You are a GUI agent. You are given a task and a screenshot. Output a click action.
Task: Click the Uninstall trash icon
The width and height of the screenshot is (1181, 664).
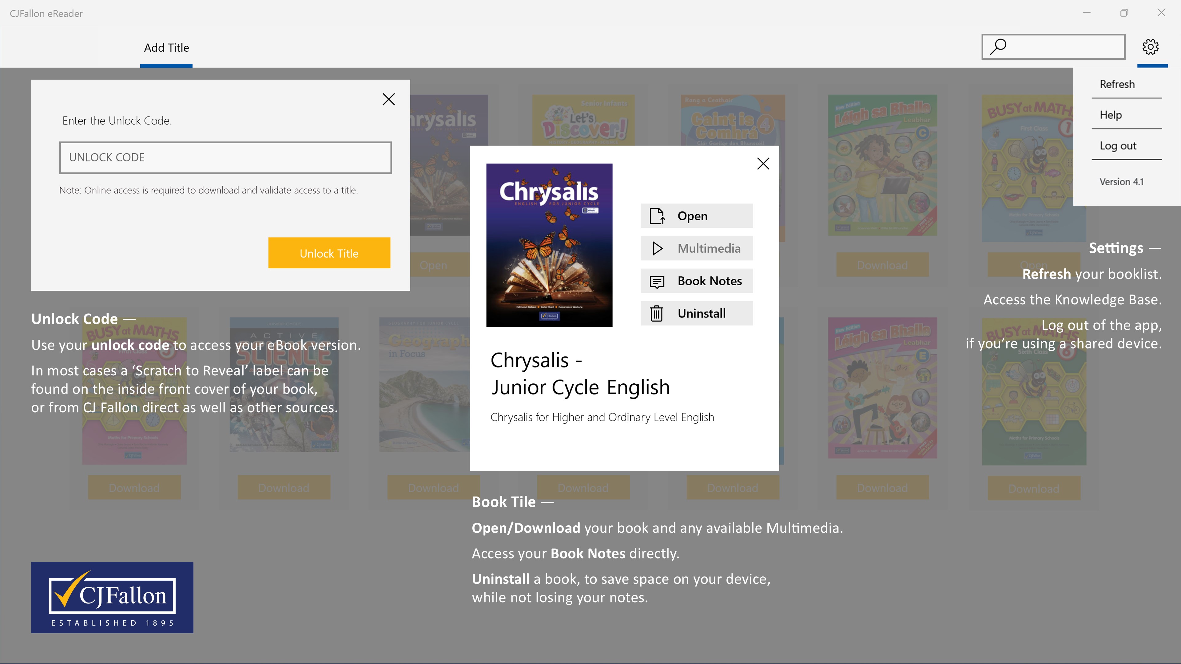[657, 314]
